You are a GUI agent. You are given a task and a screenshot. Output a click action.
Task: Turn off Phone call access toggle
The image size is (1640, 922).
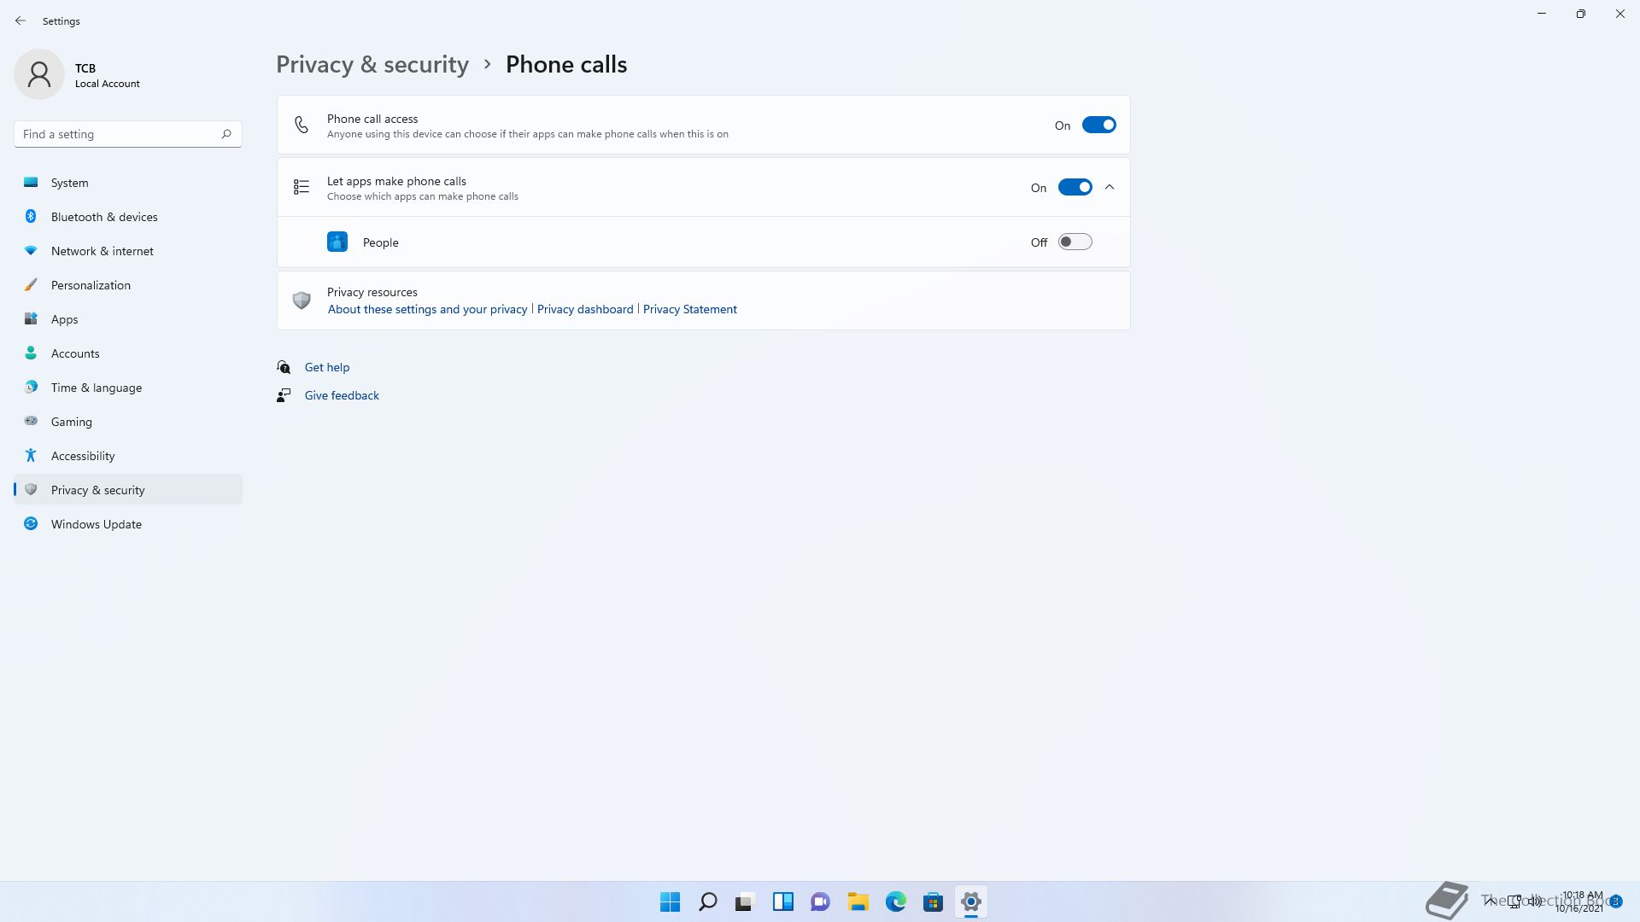click(1098, 125)
